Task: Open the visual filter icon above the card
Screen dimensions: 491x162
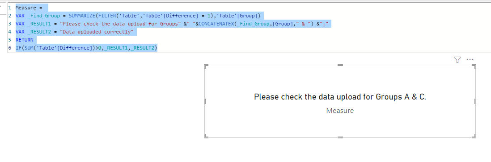Action: (457, 60)
